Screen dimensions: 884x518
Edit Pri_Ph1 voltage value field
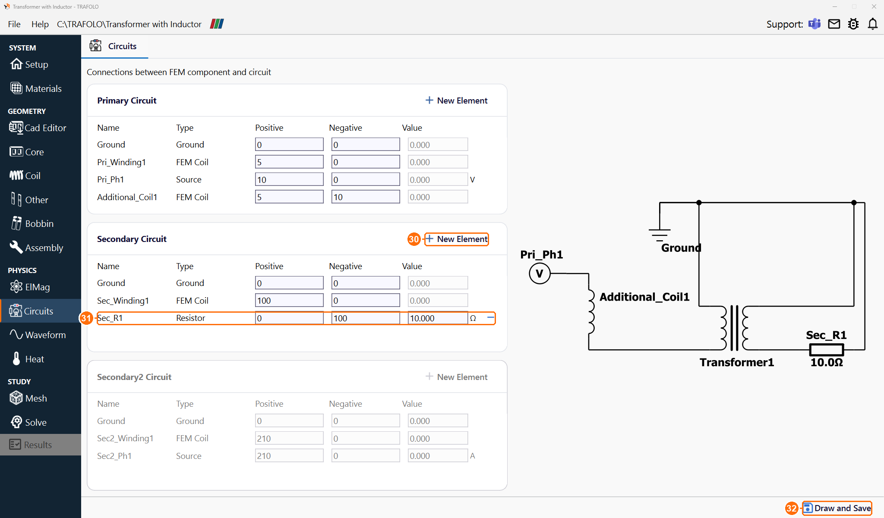[x=438, y=179]
